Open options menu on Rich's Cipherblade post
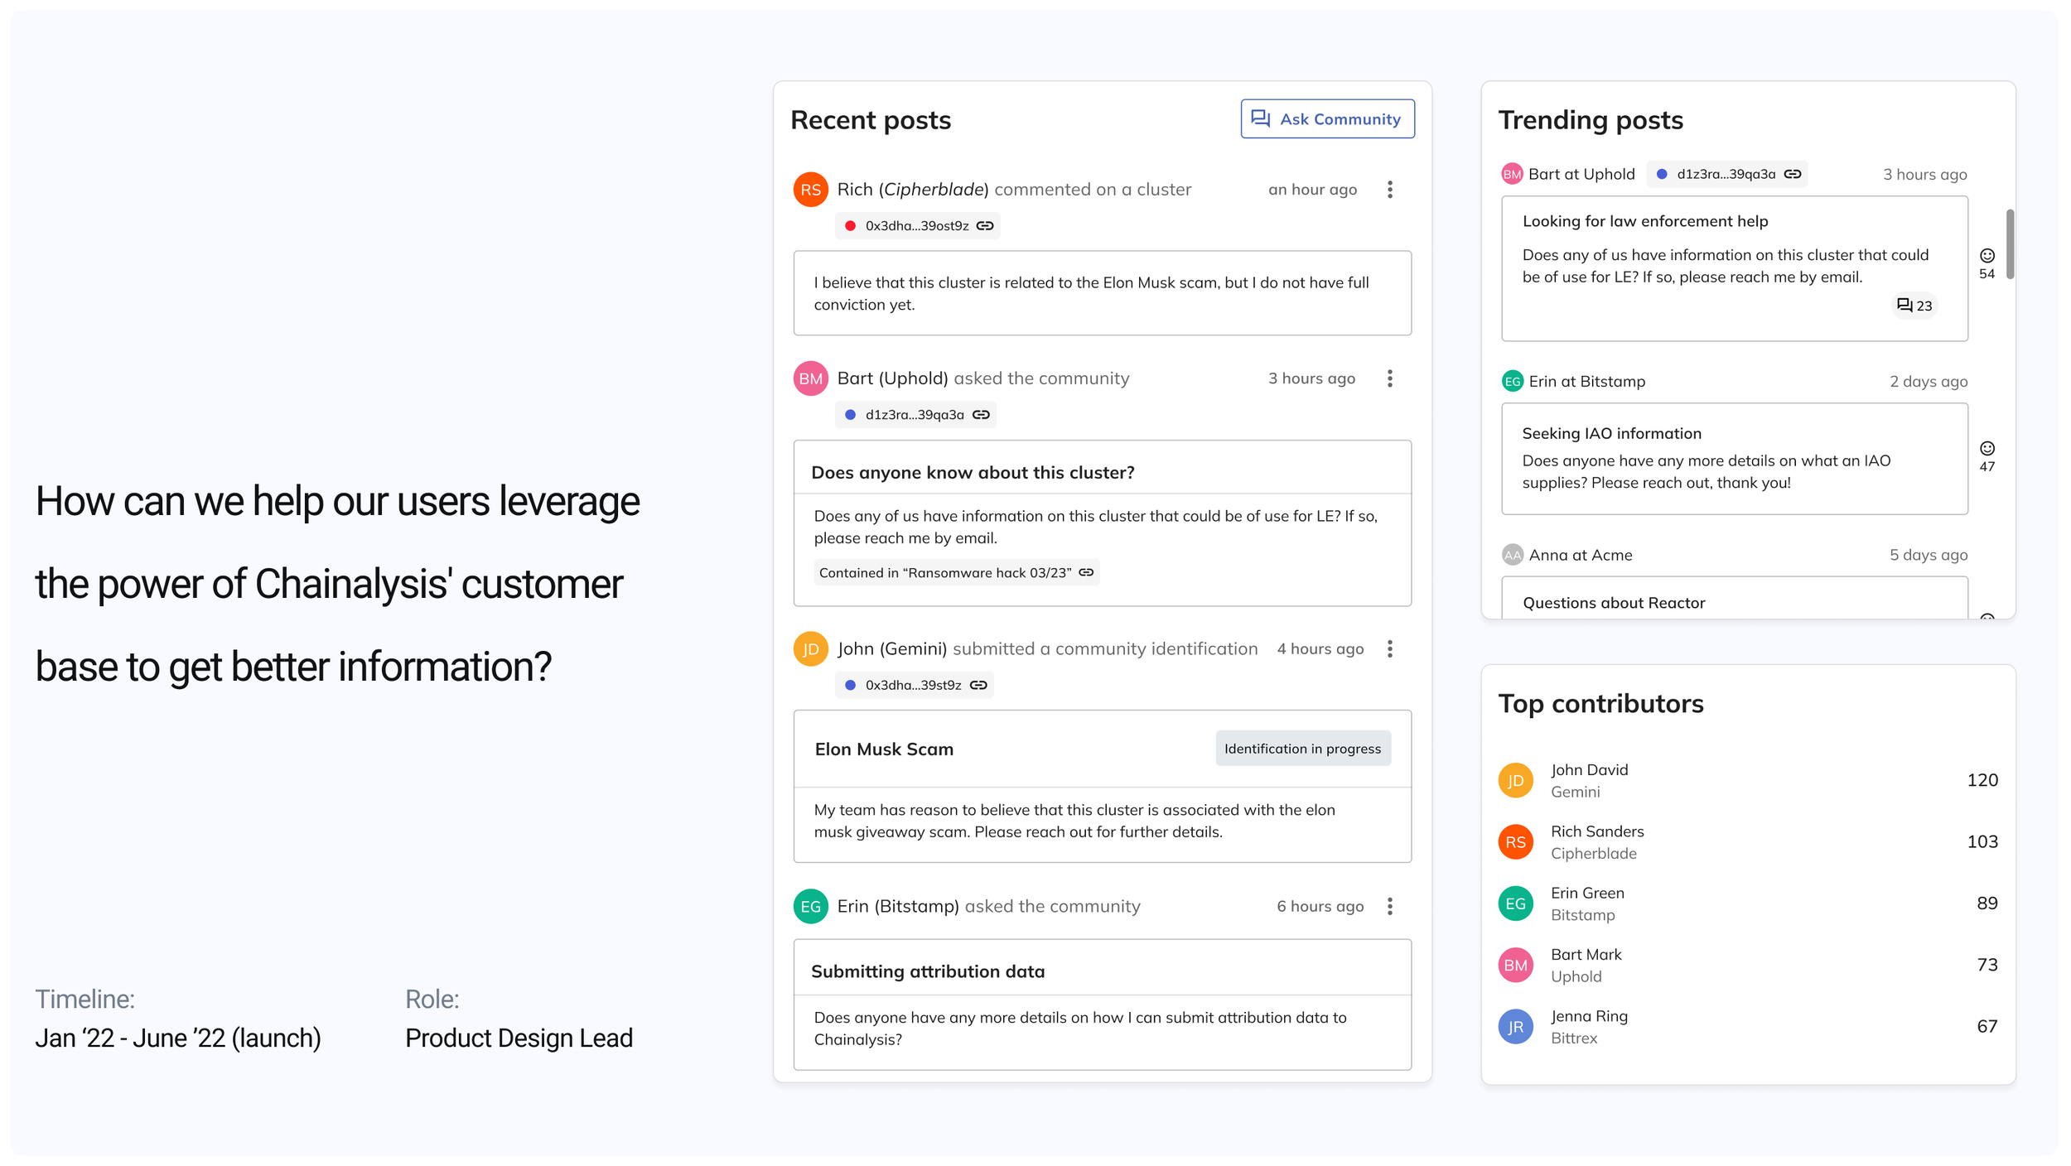Viewport: 2071px width, 1166px height. 1390,190
